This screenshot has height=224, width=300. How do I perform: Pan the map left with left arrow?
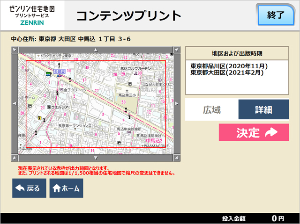pyautogui.click(x=14, y=101)
